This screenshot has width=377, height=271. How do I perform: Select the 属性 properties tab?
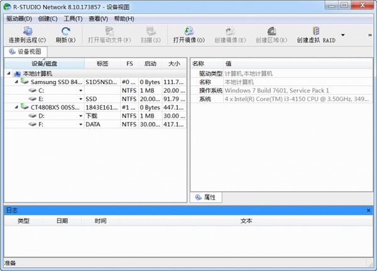(x=206, y=198)
